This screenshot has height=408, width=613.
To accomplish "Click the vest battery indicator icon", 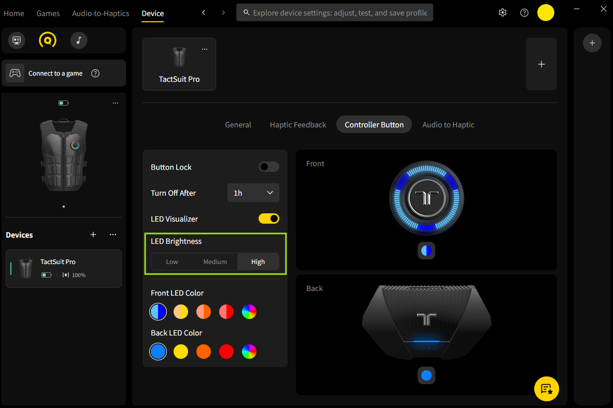I will point(63,103).
